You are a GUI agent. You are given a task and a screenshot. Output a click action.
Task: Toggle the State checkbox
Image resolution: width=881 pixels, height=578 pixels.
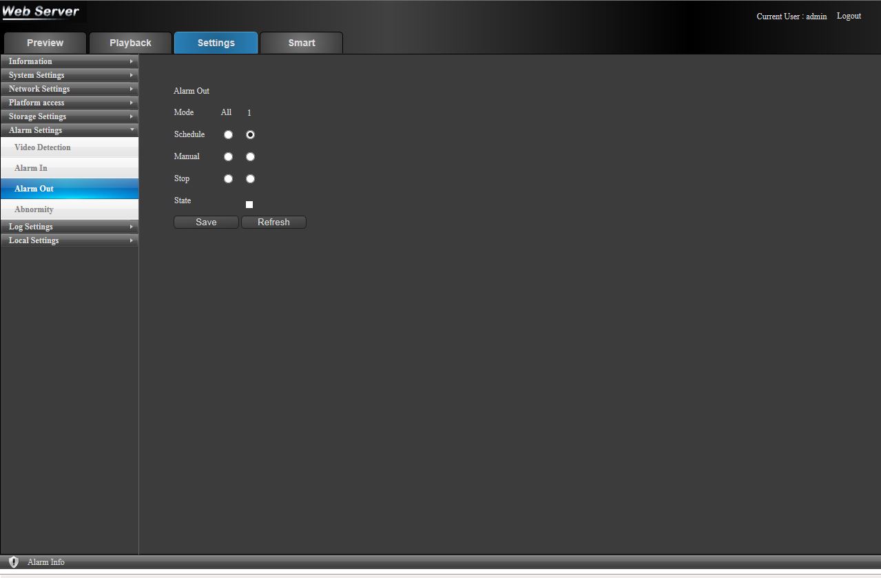click(249, 205)
